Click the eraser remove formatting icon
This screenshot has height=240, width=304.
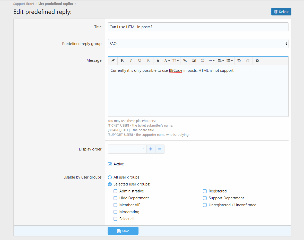(x=112, y=61)
